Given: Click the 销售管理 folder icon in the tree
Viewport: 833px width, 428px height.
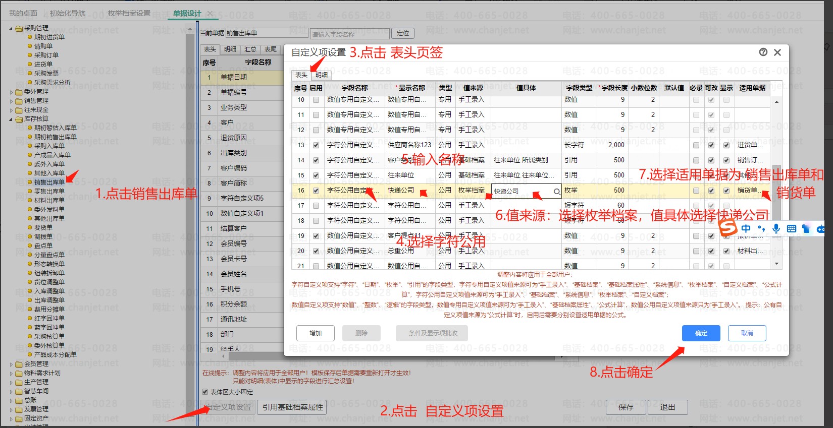Looking at the screenshot, I should 19,101.
